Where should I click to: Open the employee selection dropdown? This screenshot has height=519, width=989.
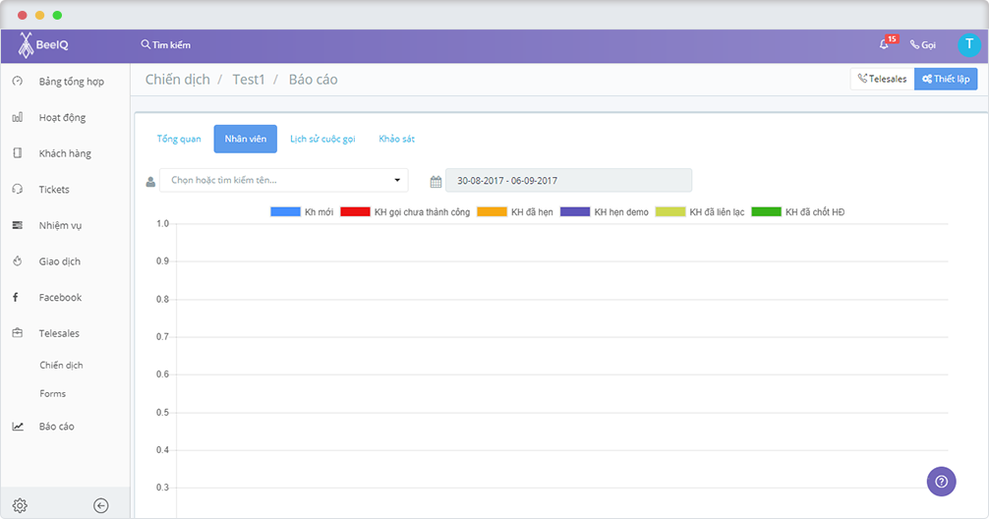point(283,180)
